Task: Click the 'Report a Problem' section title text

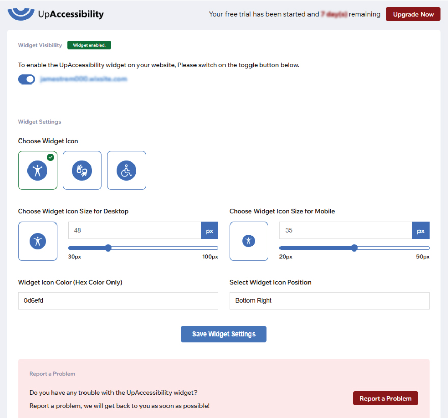Action: coord(52,374)
